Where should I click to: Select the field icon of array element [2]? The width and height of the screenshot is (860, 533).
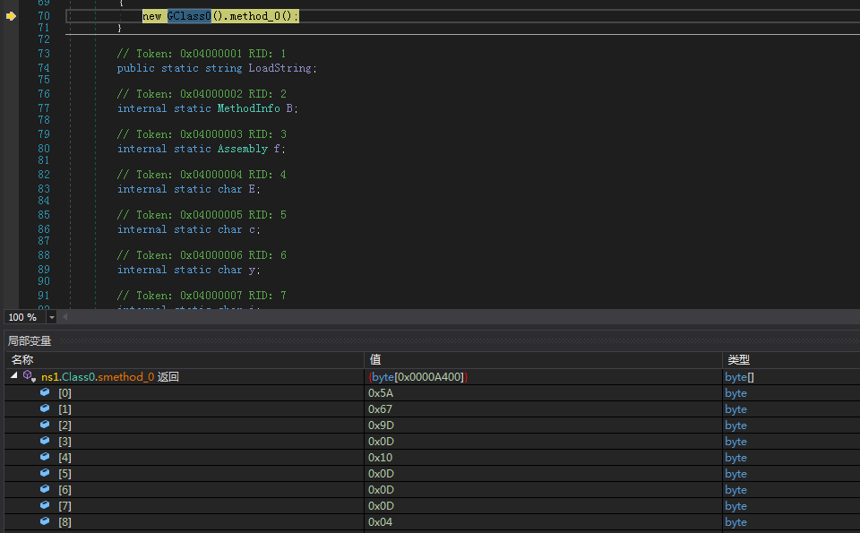(45, 425)
